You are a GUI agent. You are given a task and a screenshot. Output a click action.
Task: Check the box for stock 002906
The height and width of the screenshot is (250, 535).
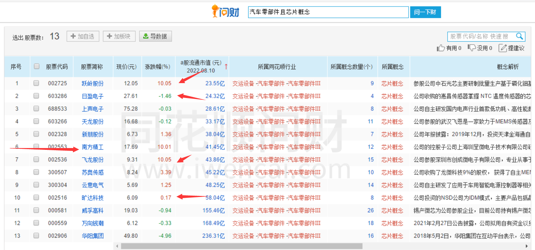coord(36,235)
